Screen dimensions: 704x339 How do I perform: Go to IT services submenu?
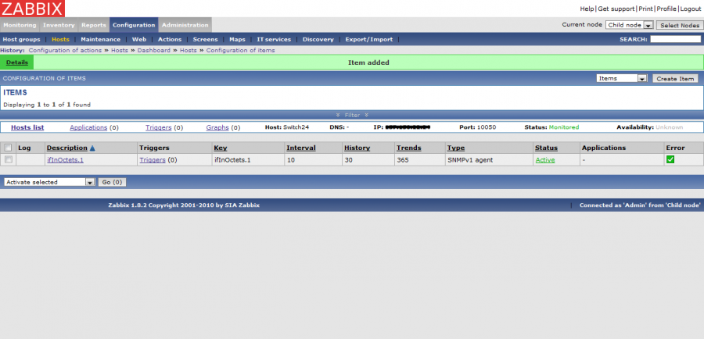coord(274,40)
